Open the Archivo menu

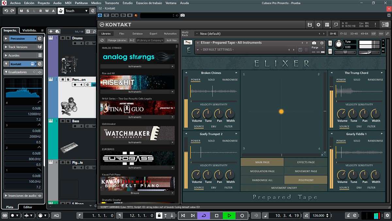pyautogui.click(x=15, y=3)
